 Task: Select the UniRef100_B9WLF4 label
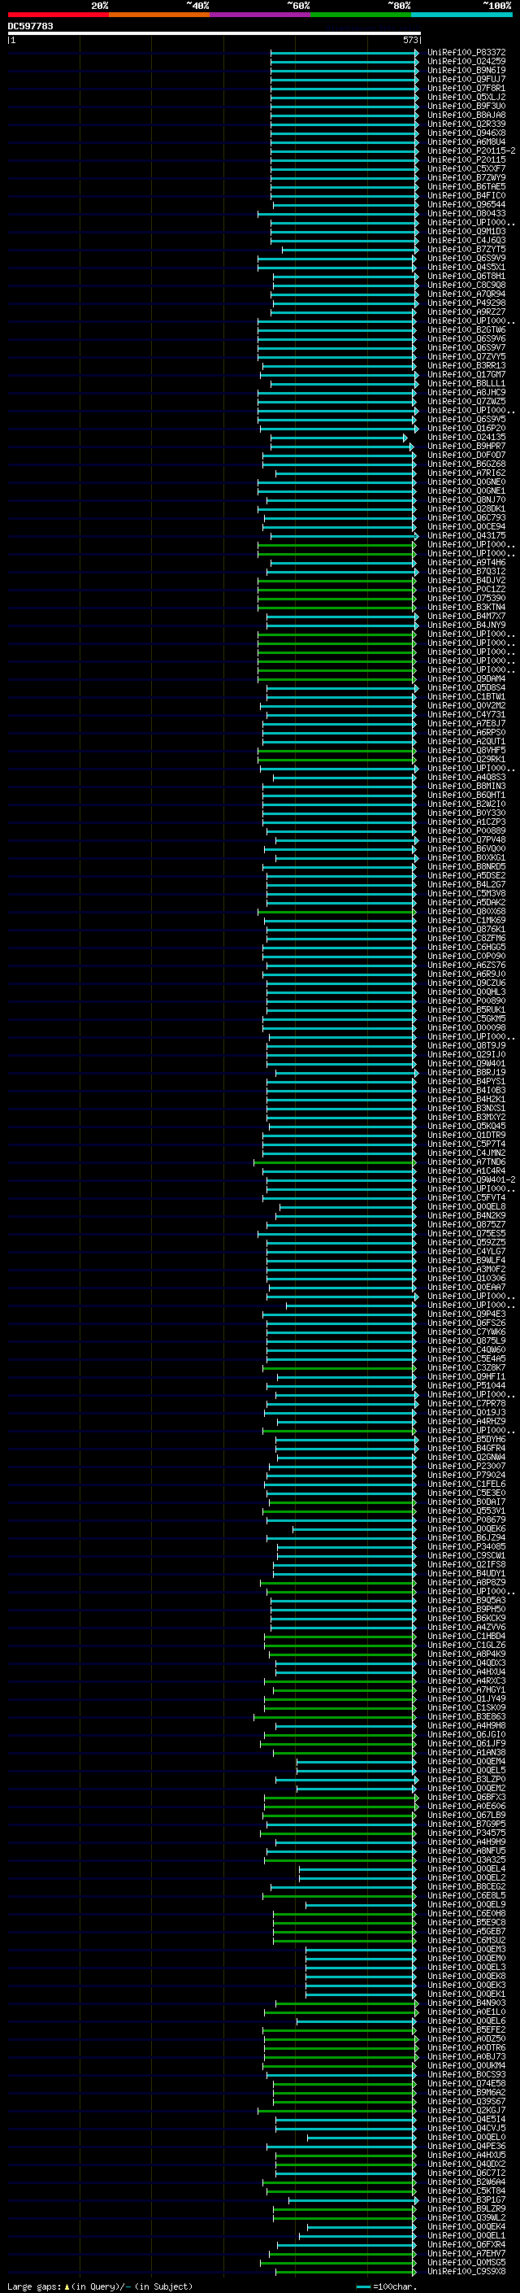click(x=466, y=1261)
